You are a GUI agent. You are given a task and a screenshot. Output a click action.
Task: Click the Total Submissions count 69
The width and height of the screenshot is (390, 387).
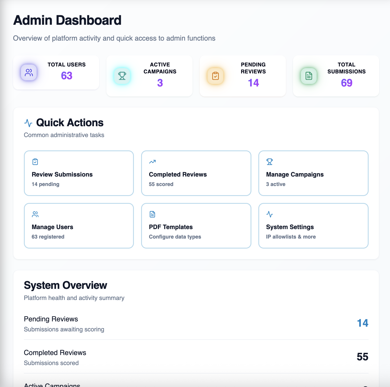tap(347, 83)
